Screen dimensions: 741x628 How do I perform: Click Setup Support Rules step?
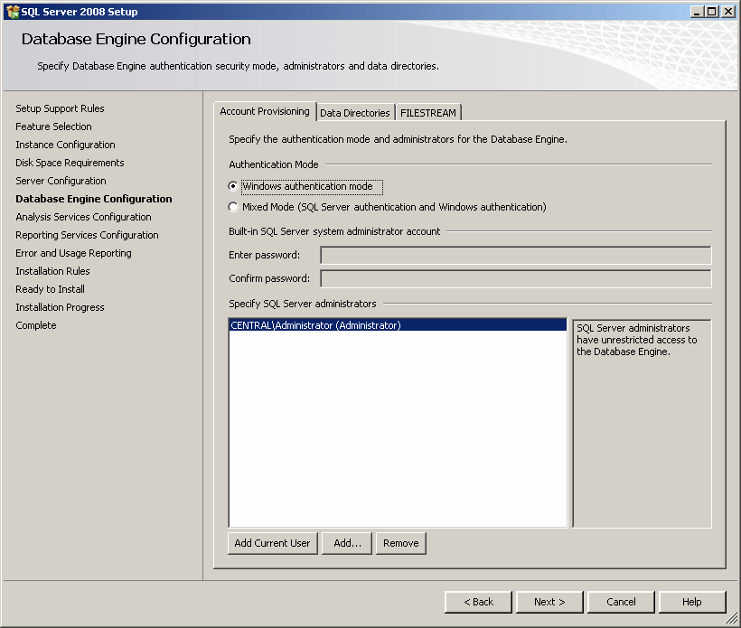[60, 108]
